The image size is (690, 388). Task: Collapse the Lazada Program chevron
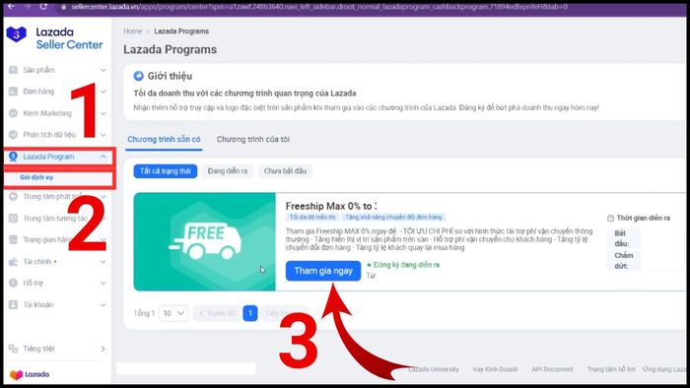point(103,157)
